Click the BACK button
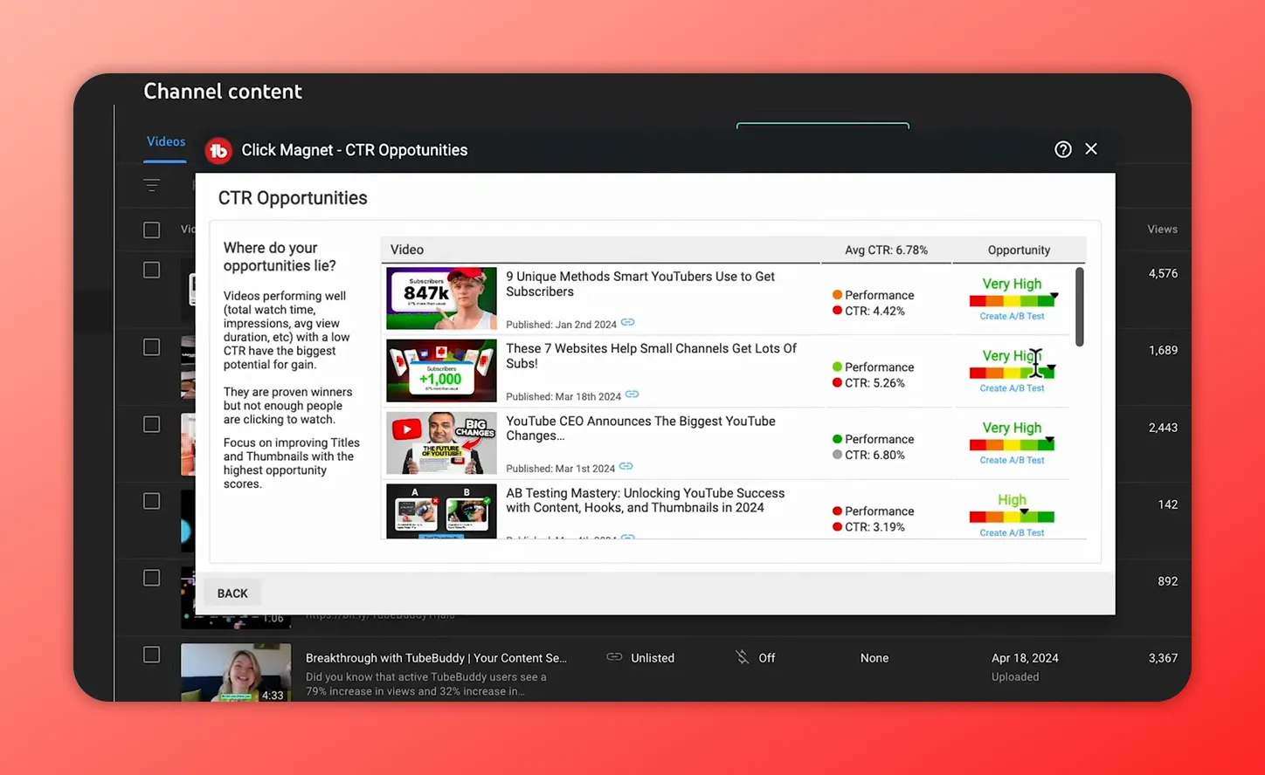The height and width of the screenshot is (775, 1265). click(232, 593)
